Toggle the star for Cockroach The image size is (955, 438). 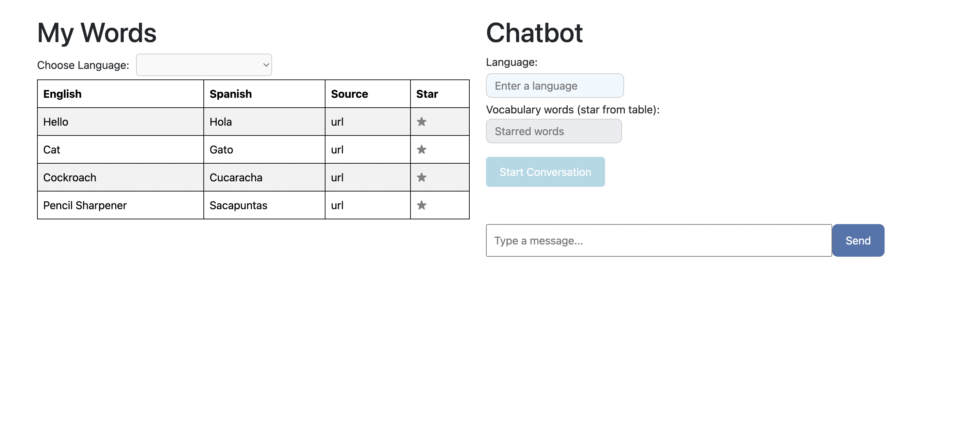coord(421,177)
